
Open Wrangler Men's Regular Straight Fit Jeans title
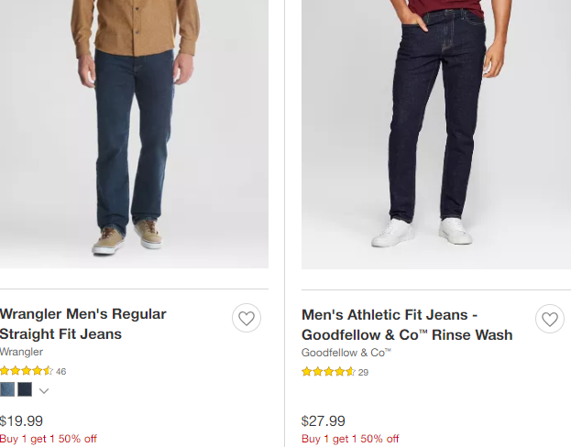82,323
